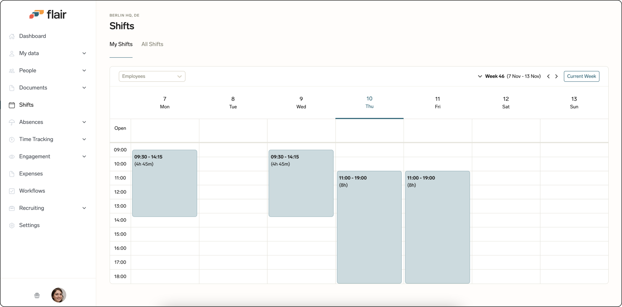Click the Time Tracking clock icon
The image size is (622, 307).
(x=12, y=139)
